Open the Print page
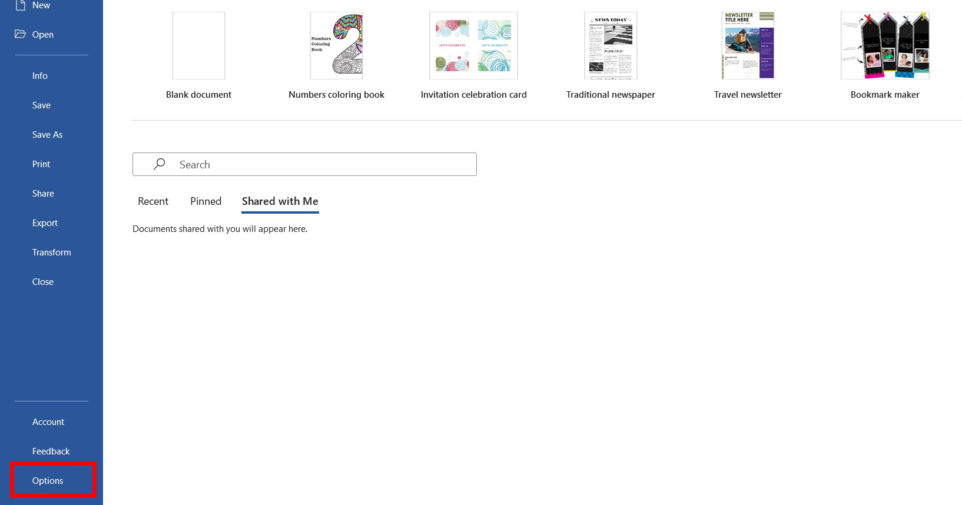The width and height of the screenshot is (962, 505). [41, 164]
